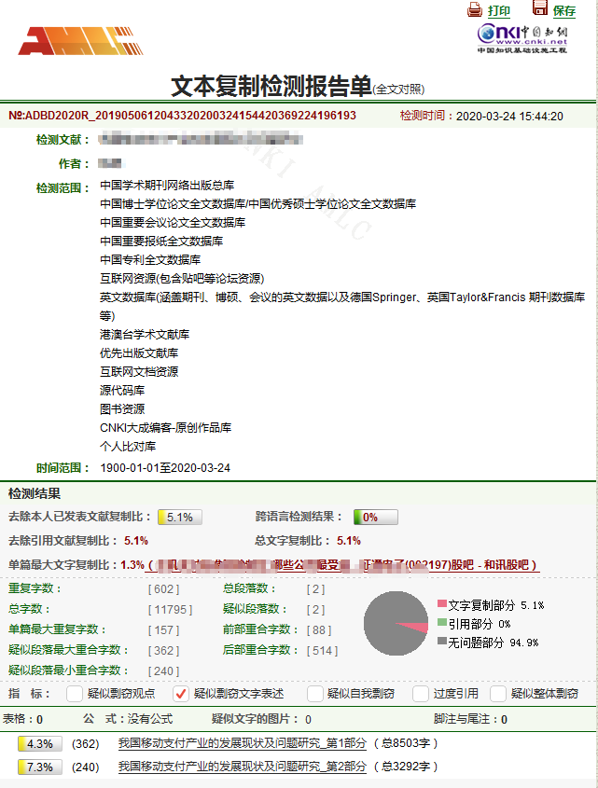The width and height of the screenshot is (598, 788).
Task: Click the 中国重要会议论文全文数据库 entry
Action: tap(173, 223)
